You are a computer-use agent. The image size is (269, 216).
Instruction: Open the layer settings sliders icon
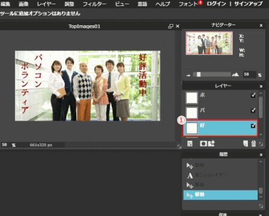[190, 143]
